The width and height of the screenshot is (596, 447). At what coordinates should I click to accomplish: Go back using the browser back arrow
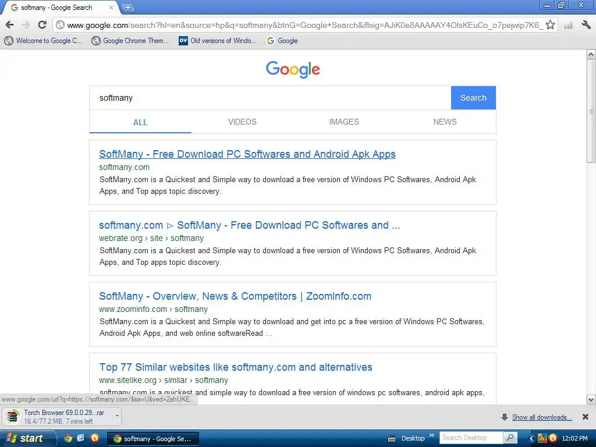tap(9, 25)
